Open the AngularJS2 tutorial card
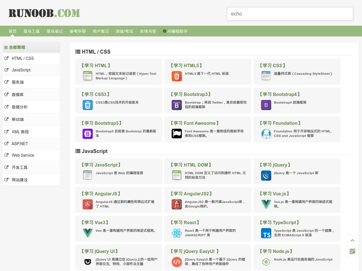The height and width of the screenshot is (271, 362). coord(191,194)
